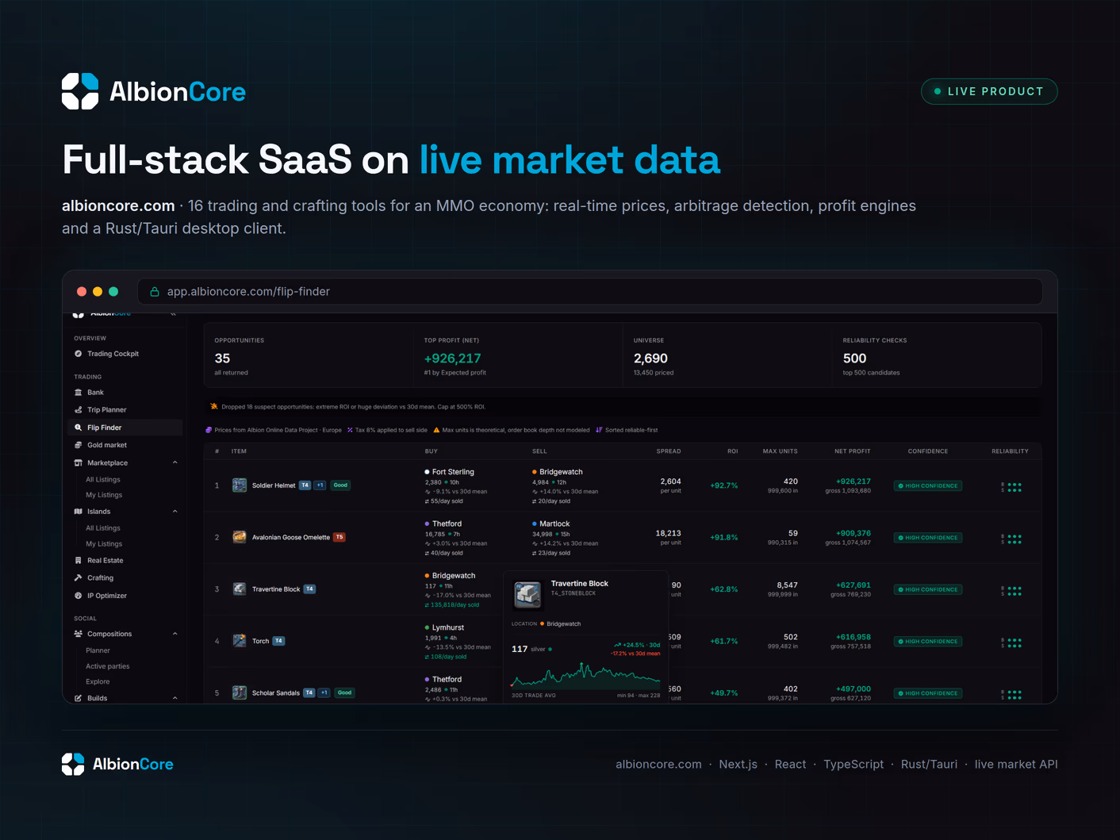The height and width of the screenshot is (840, 1120).
Task: Click the Travertine Block item icon in row 3
Action: point(239,589)
